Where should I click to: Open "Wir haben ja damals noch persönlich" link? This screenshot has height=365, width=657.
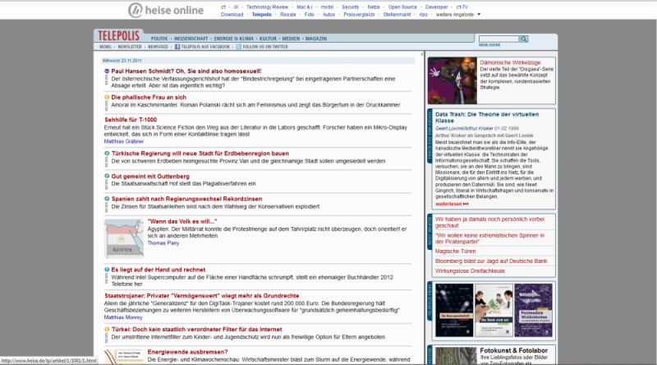pos(489,222)
